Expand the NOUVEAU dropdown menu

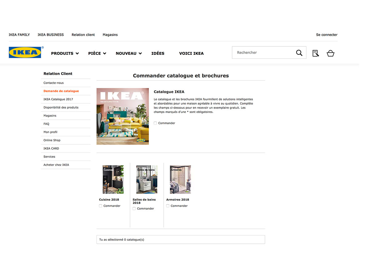click(129, 53)
